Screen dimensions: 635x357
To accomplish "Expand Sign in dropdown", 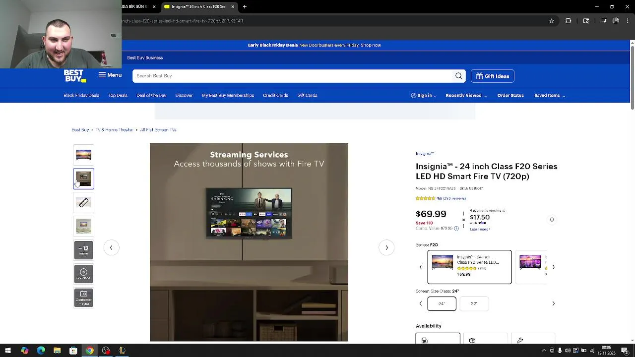I will (424, 95).
